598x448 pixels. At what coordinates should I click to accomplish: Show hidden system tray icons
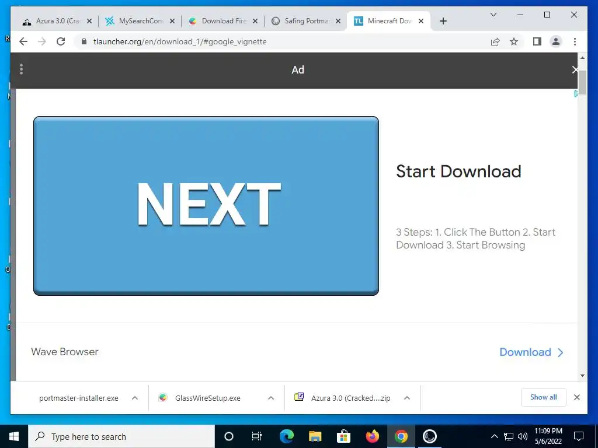coord(494,436)
